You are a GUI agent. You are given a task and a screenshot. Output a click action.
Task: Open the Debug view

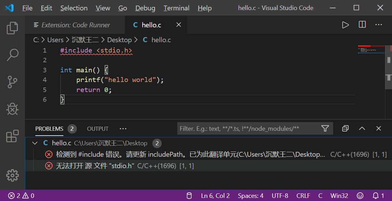[x=12, y=109]
